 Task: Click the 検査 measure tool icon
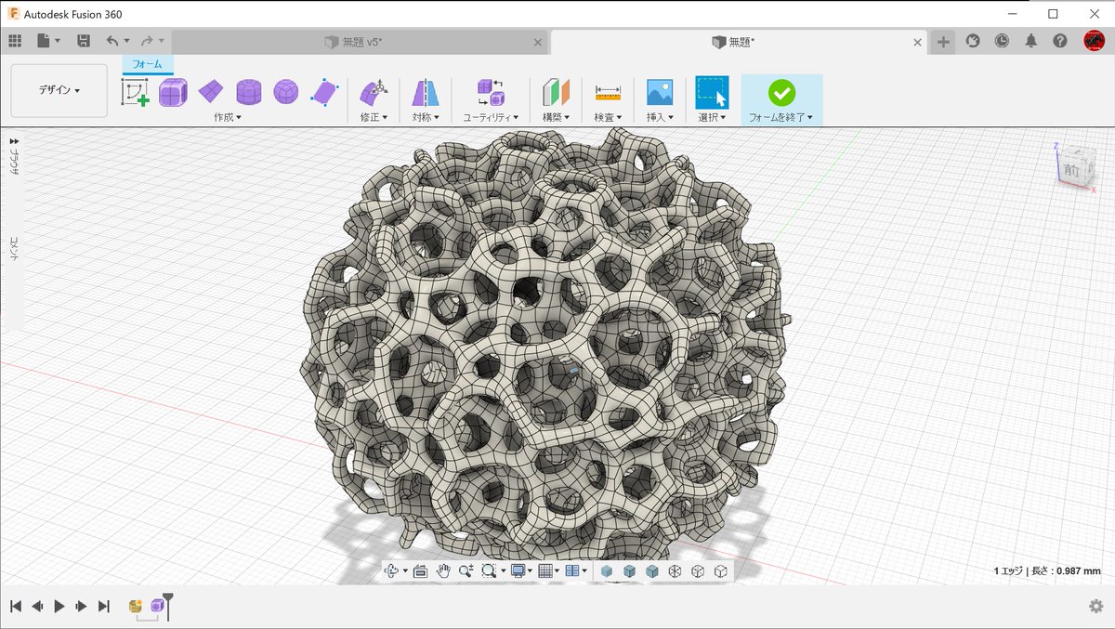(609, 93)
